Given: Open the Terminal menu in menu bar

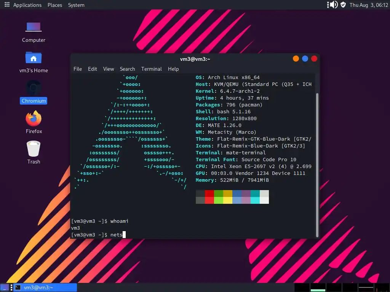Looking at the screenshot, I should coord(152,69).
